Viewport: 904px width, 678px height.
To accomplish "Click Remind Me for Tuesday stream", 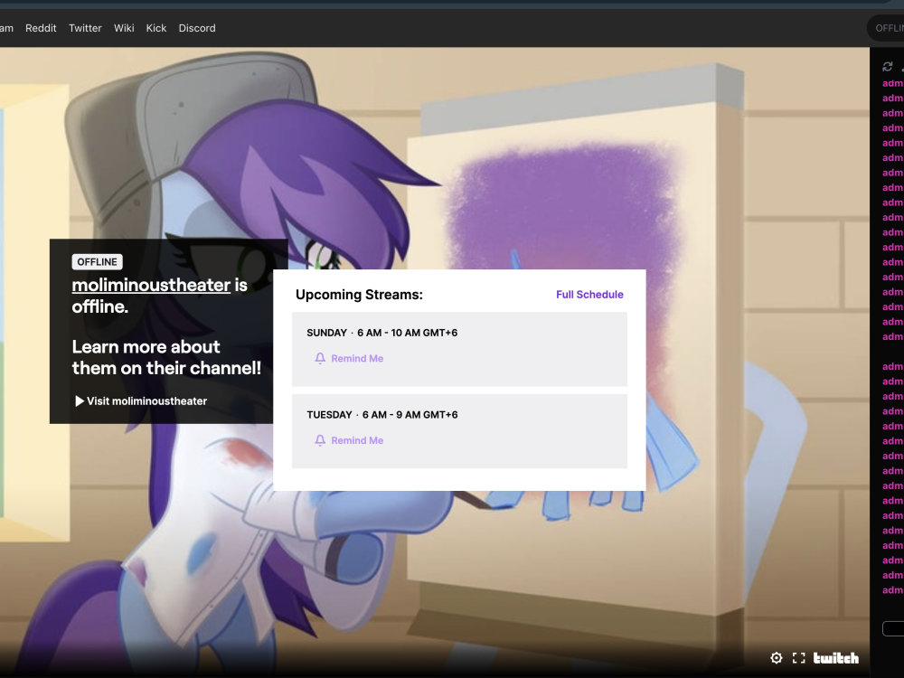I will [349, 440].
